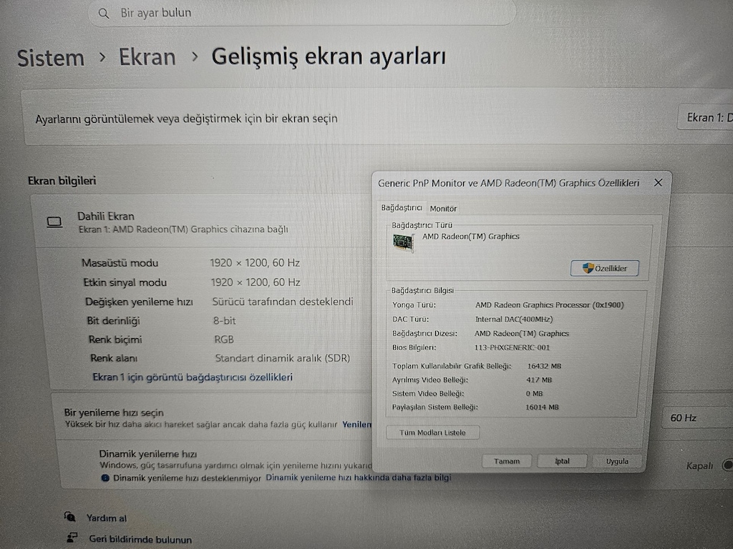The width and height of the screenshot is (733, 549).
Task: Click the 'RGB' color format value
Action: click(x=224, y=340)
